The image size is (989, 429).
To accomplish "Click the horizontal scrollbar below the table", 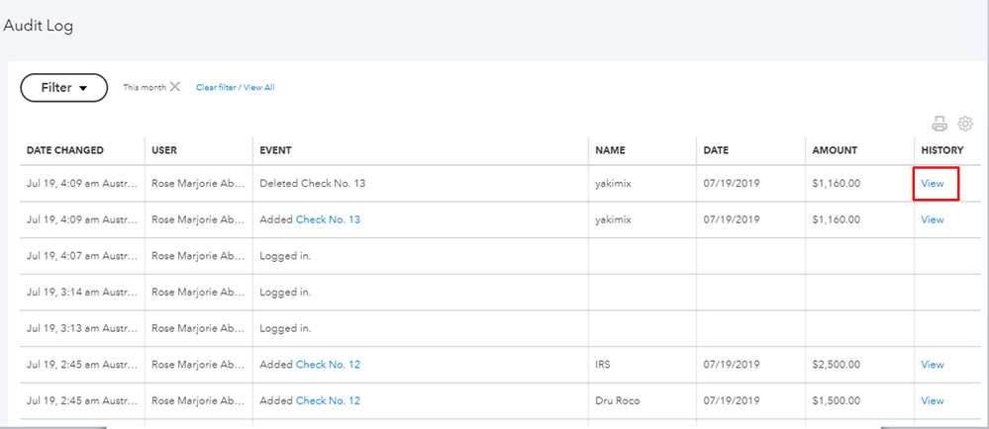I will 495,426.
